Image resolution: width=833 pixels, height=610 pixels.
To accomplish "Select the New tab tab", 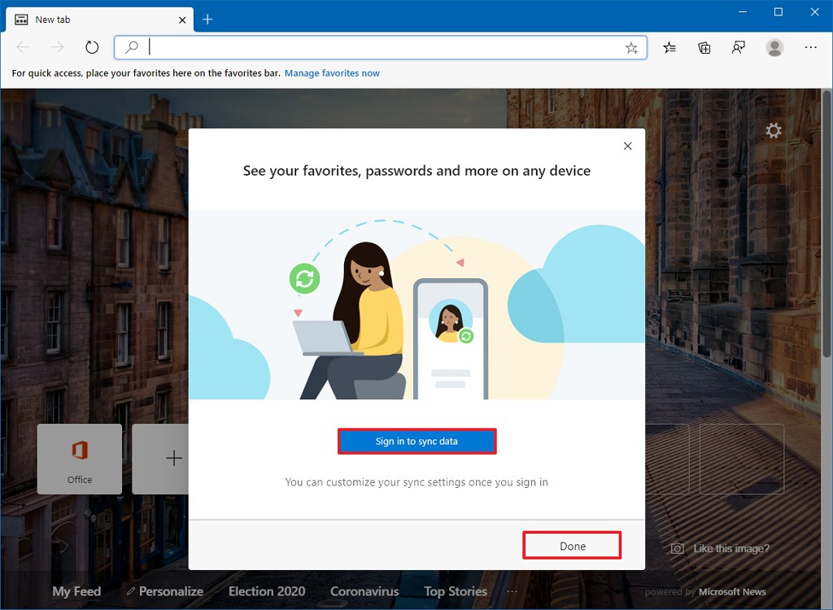I will pyautogui.click(x=99, y=20).
